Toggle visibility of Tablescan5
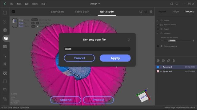Viewport: 197px width, 110px height. click(x=161, y=67)
